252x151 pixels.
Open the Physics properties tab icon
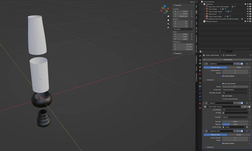(200, 93)
